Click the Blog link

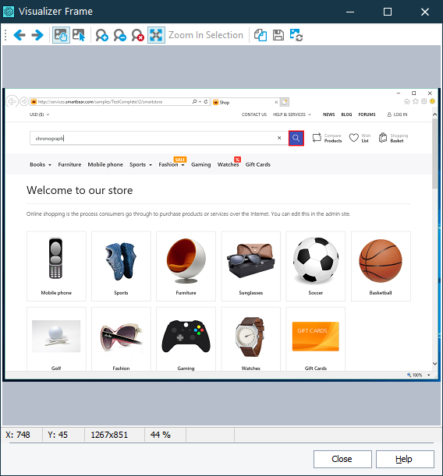click(x=346, y=115)
